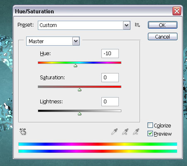Select the Add to Sample eyedropper
The width and height of the screenshot is (187, 166).
coord(125,132)
